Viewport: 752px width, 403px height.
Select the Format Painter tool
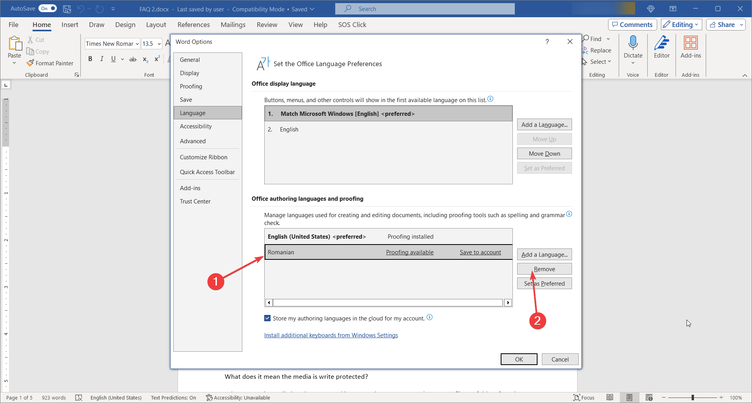click(x=50, y=63)
